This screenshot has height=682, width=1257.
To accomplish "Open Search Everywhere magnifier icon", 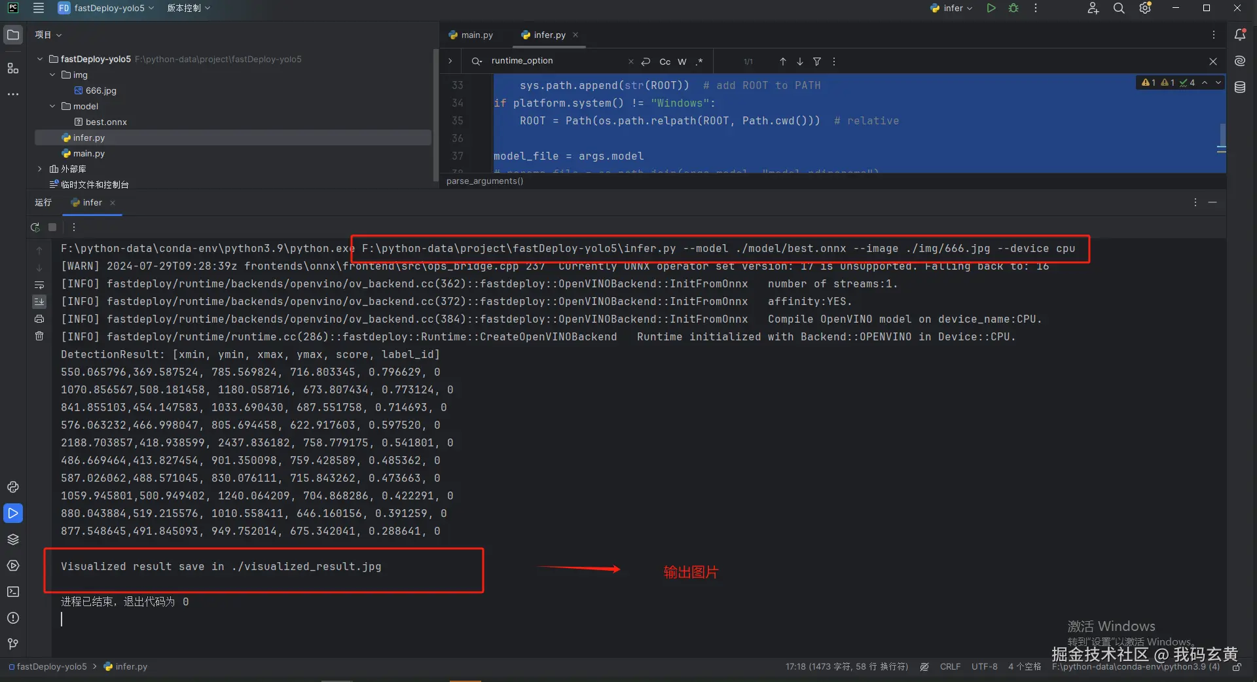I will [x=1119, y=8].
